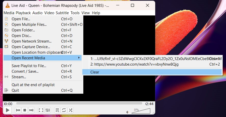Click Open Multiple Files icon
226x117 pixels.
[x=6, y=25]
